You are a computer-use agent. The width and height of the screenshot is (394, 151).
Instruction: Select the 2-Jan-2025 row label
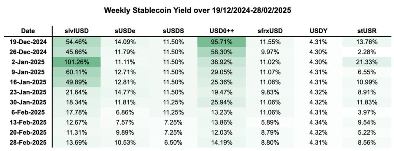28,62
